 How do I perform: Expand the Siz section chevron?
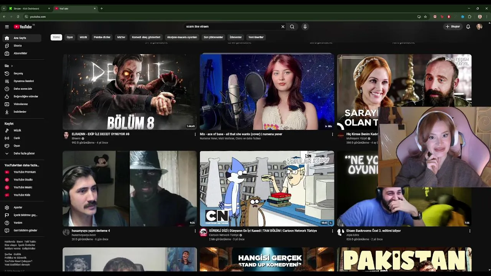[12, 66]
